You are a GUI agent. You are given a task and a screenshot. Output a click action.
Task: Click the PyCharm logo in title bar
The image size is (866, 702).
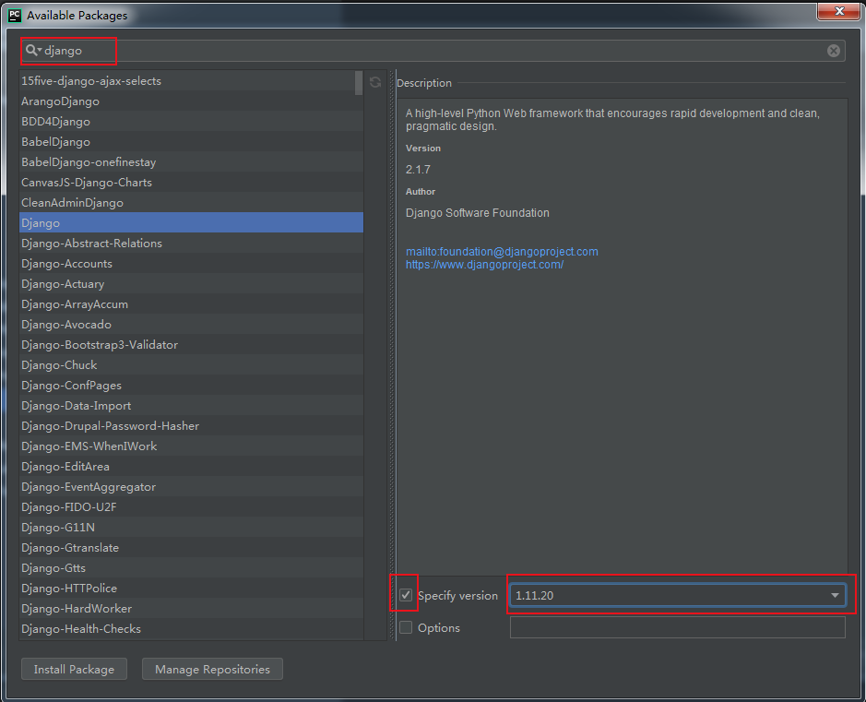pyautogui.click(x=15, y=15)
